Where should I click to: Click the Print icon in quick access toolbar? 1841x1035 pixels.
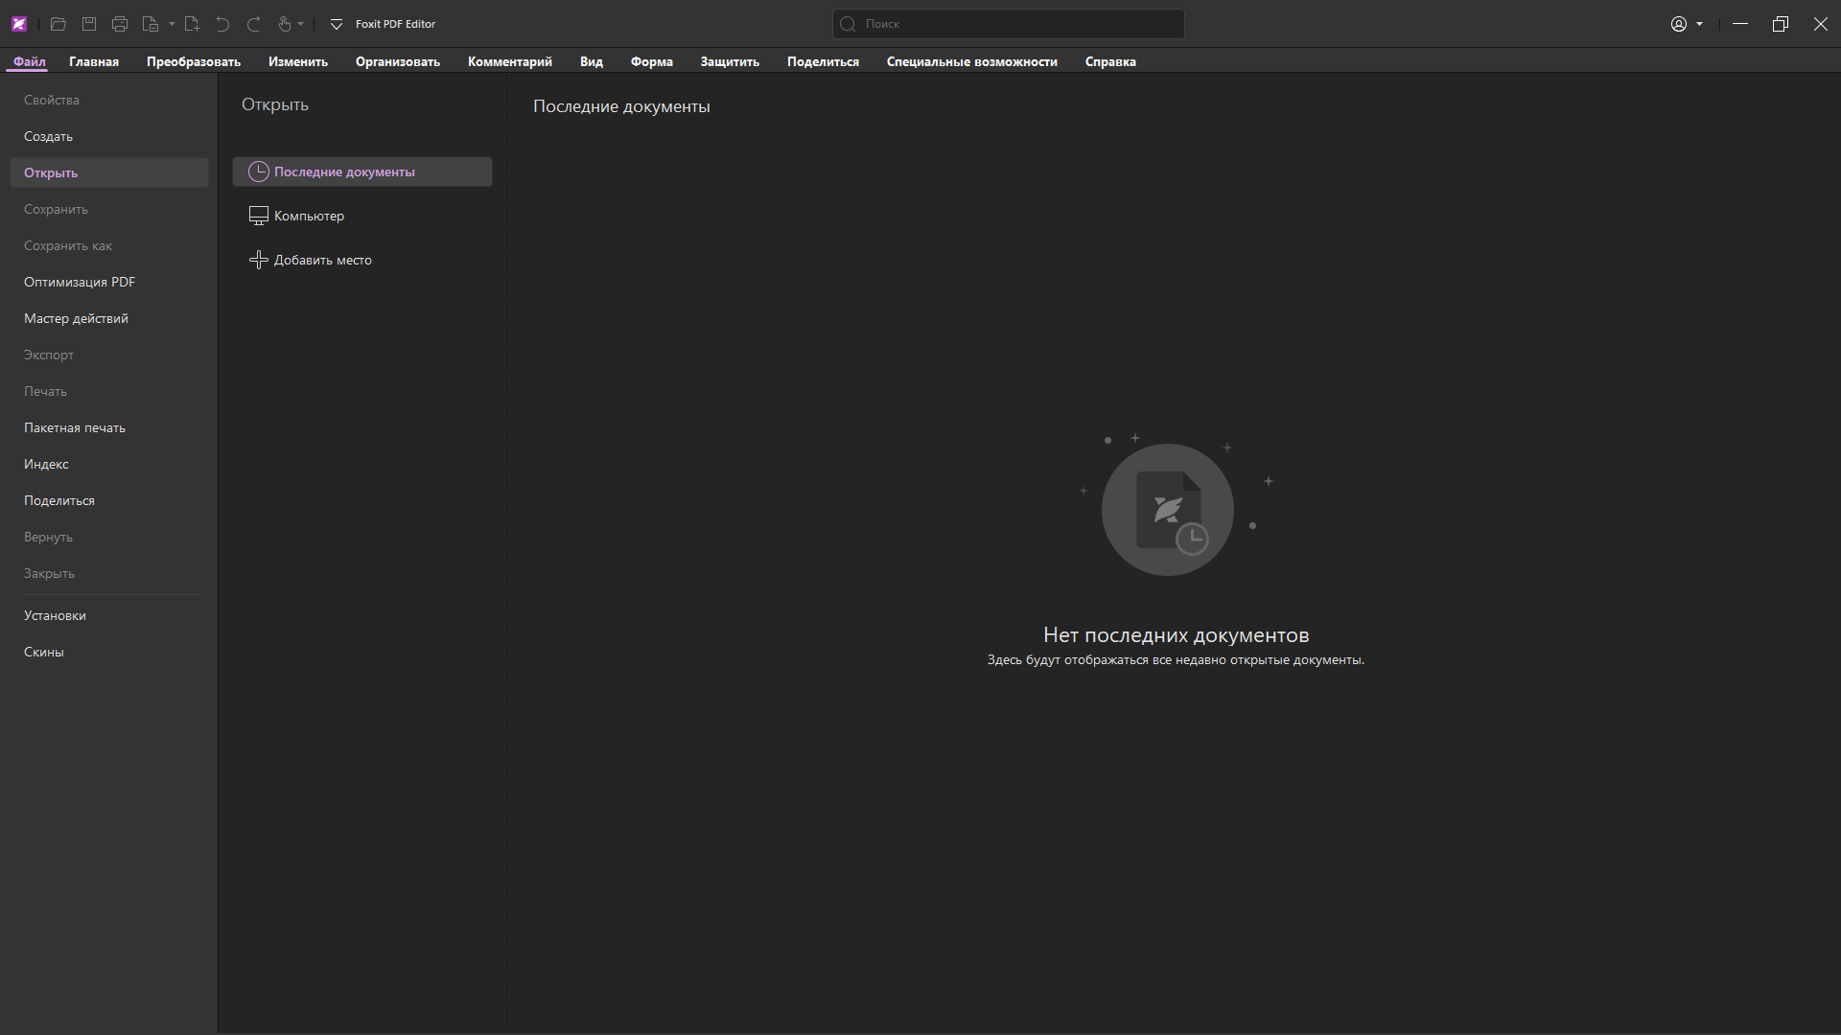pos(120,24)
